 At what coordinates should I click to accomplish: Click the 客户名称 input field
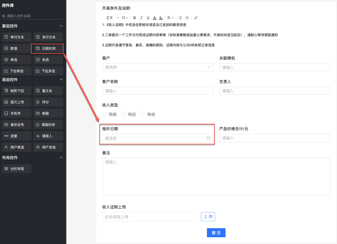tap(157, 91)
